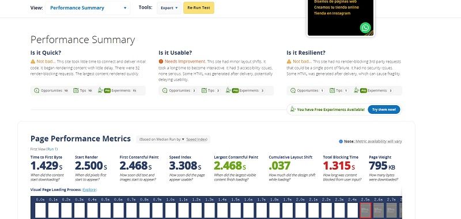
Task: Select the 2.6s filmstrip frame
Action: click(x=379, y=210)
